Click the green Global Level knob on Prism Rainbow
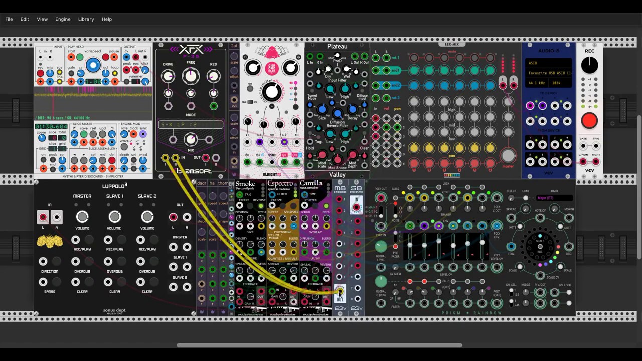Screen dimensions: 642x361 coord(381,246)
